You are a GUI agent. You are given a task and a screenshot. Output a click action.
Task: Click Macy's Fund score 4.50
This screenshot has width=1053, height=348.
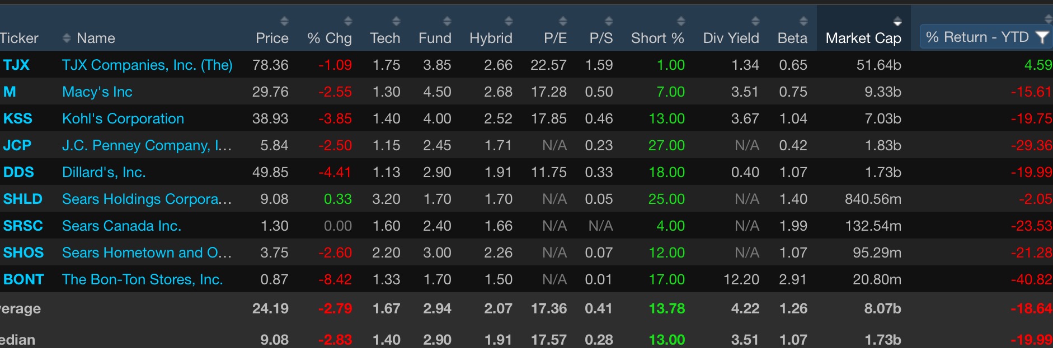[x=438, y=92]
